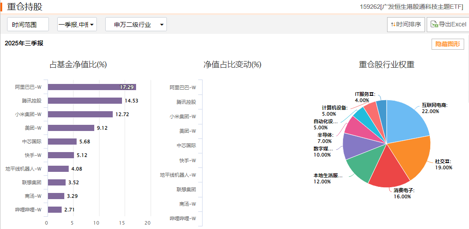Click 哔哩哔哩-W label in 净值占比变动 chart

pyautogui.click(x=183, y=218)
